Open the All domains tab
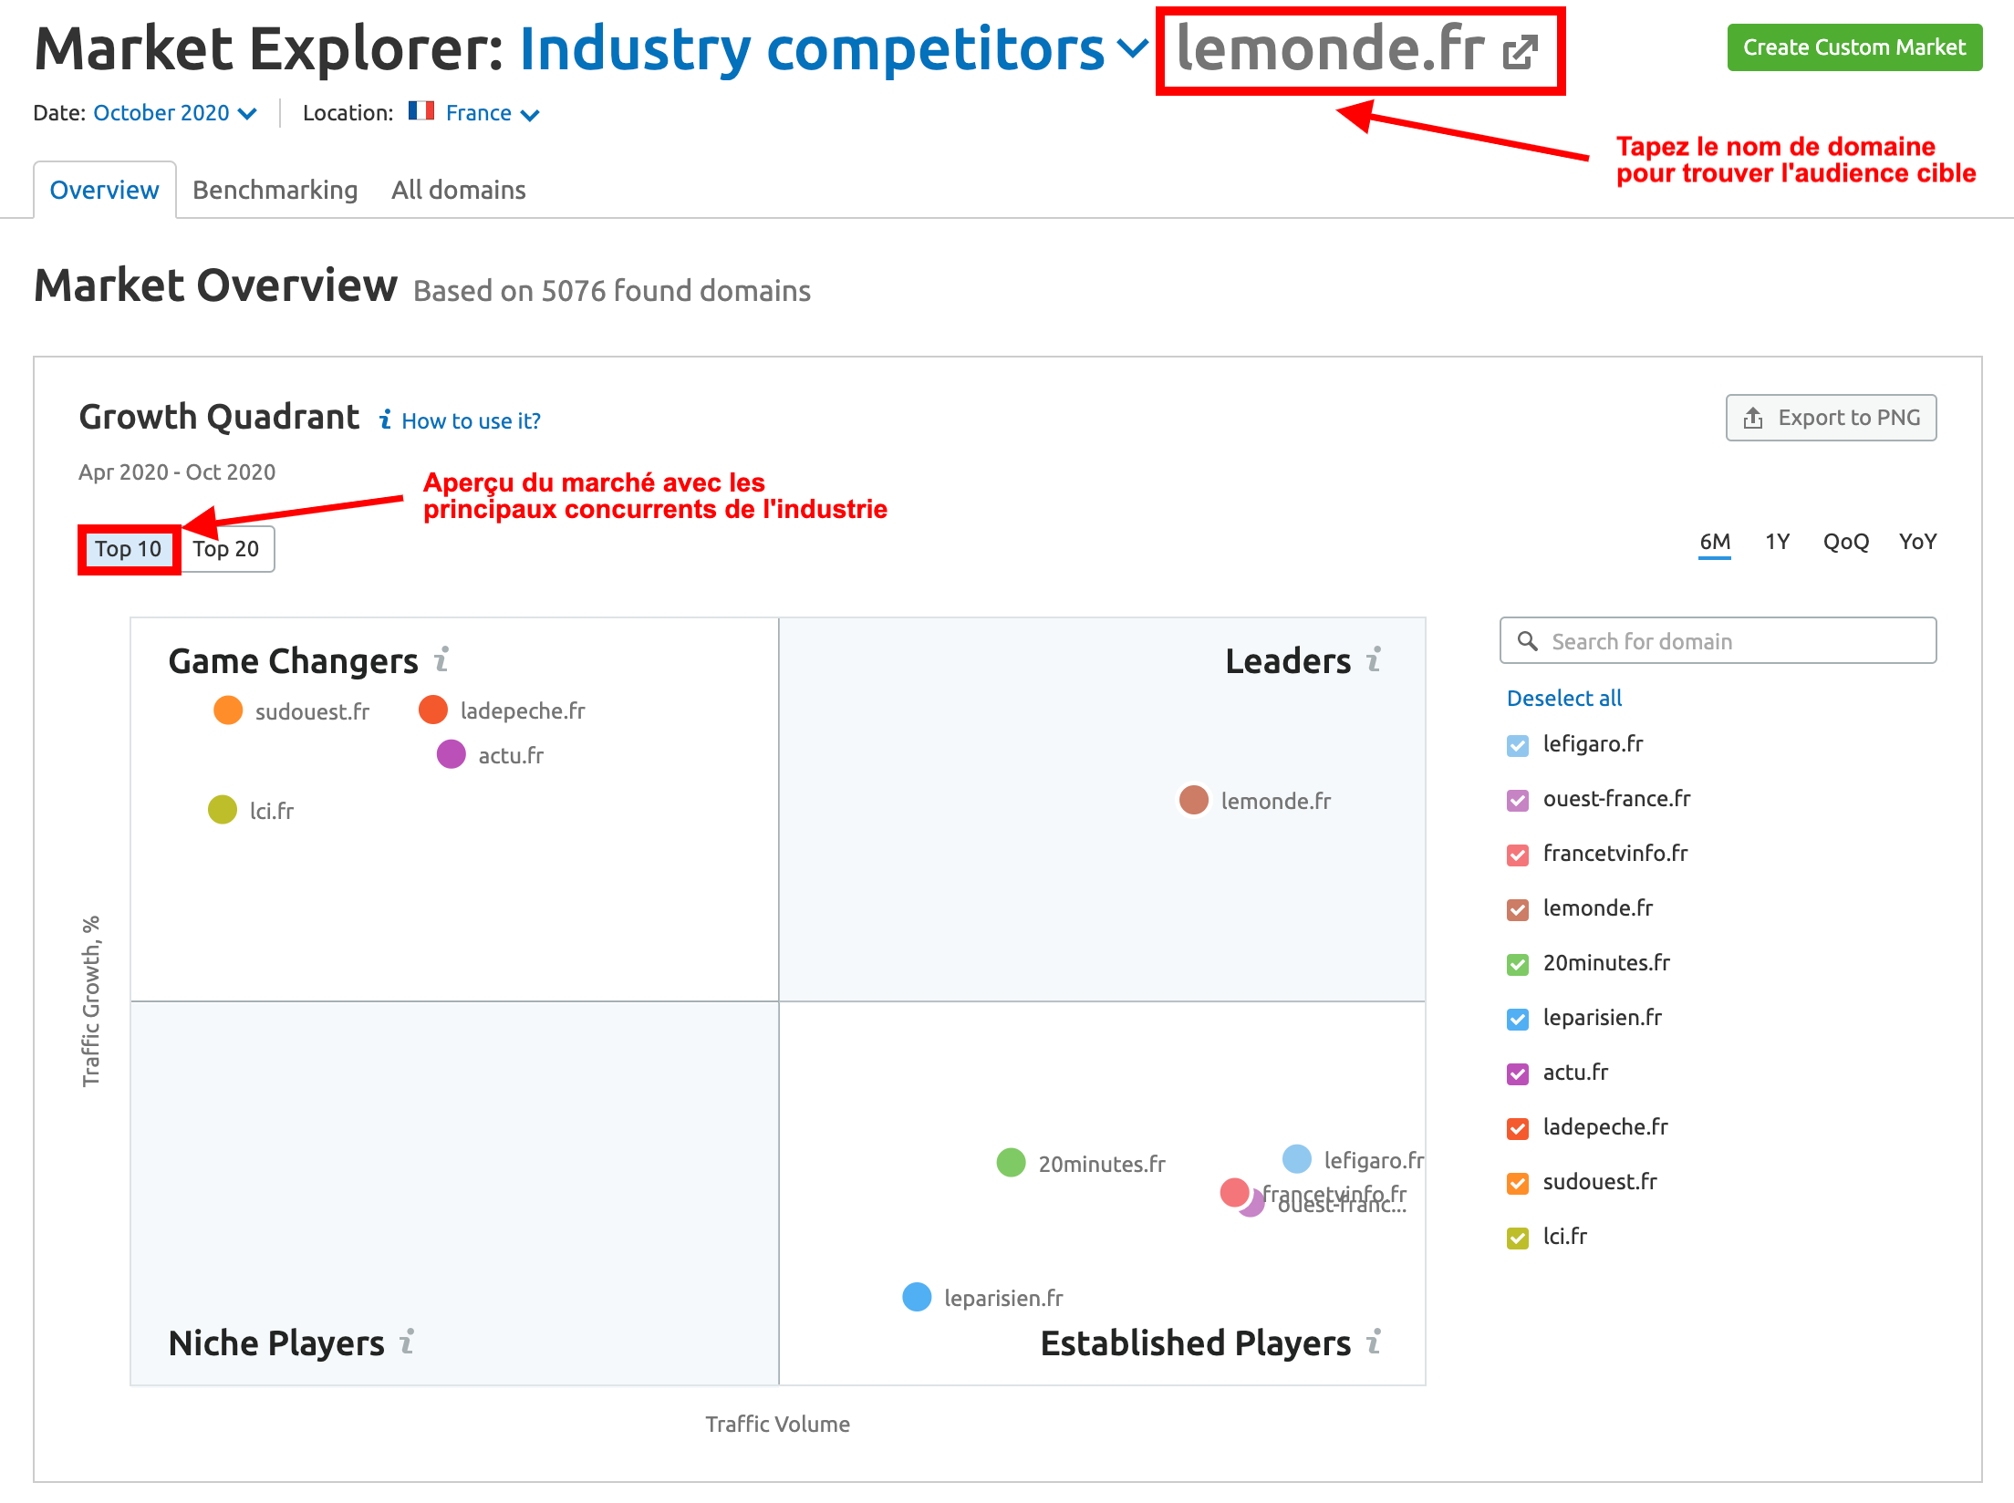The image size is (2014, 1503). coord(458,190)
